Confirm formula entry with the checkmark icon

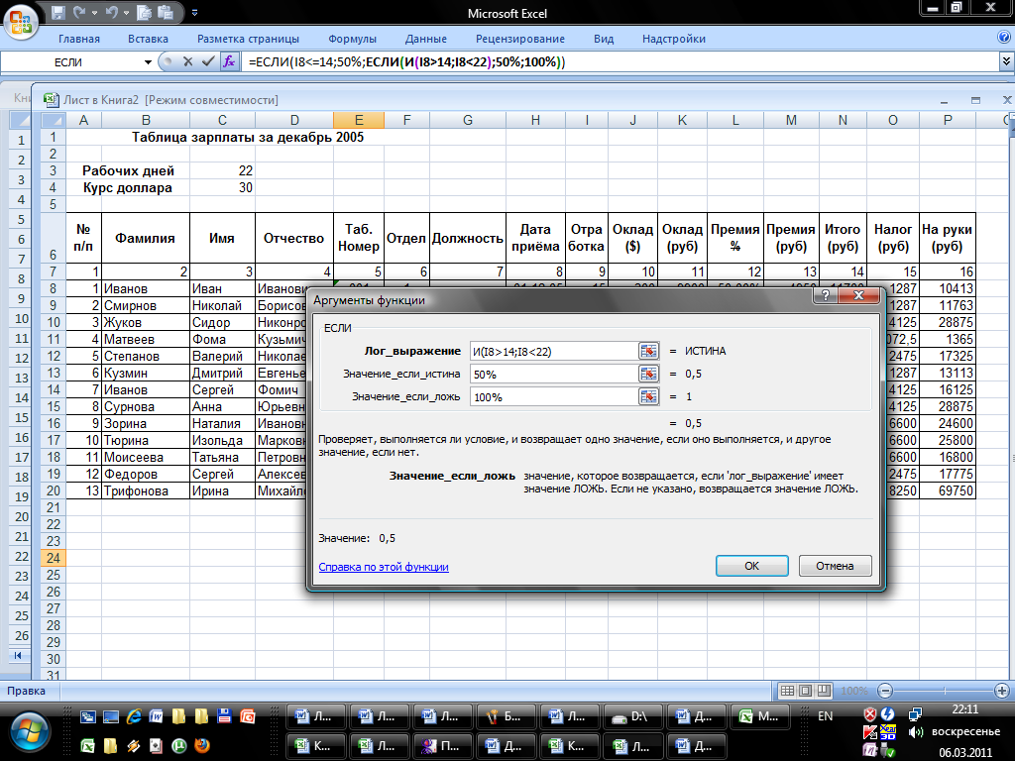click(208, 61)
